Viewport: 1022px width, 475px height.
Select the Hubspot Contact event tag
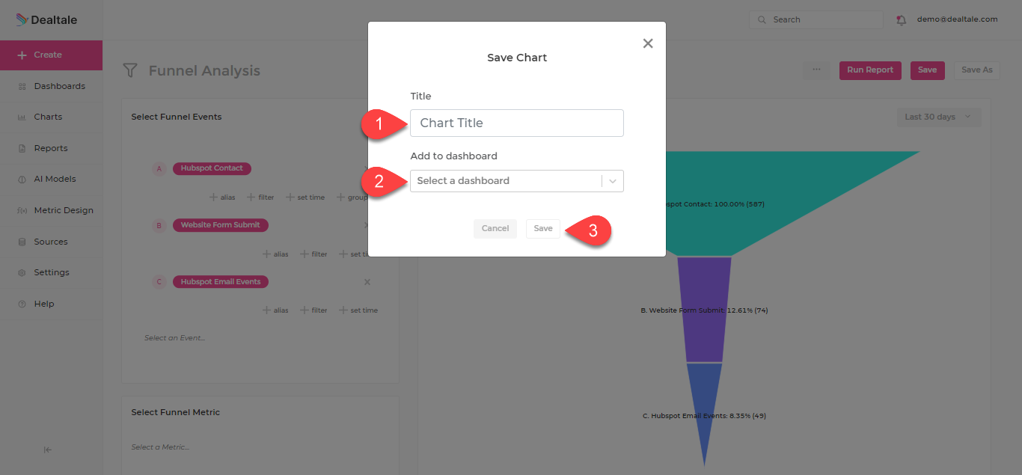click(x=212, y=168)
